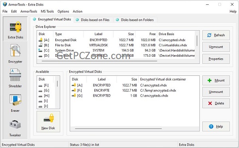Click Encrypted Virtual Disks list horizontal scrollbar
This screenshot has height=148, width=239.
(x=118, y=128)
